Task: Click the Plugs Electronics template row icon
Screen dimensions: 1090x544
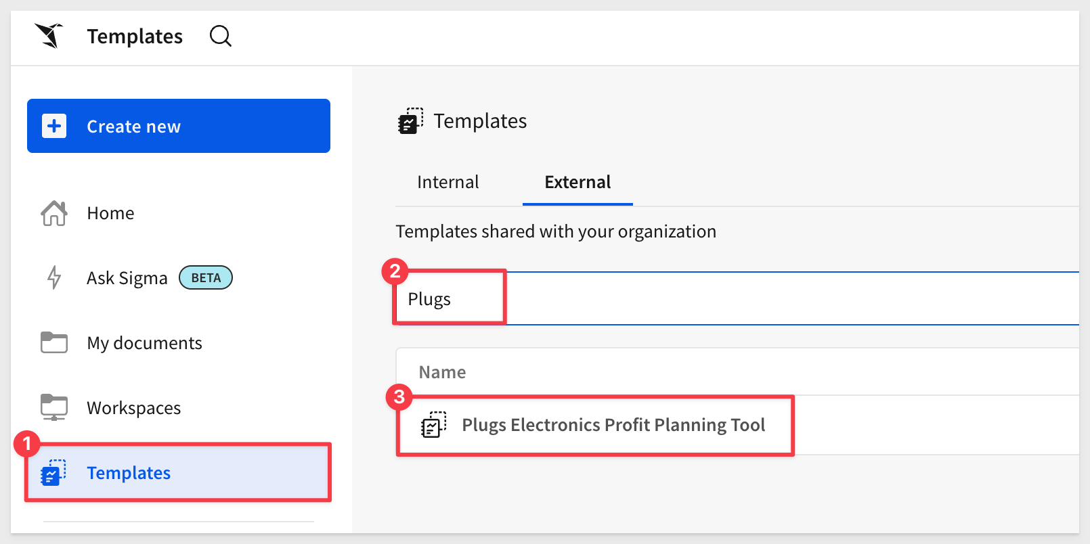Action: [434, 425]
